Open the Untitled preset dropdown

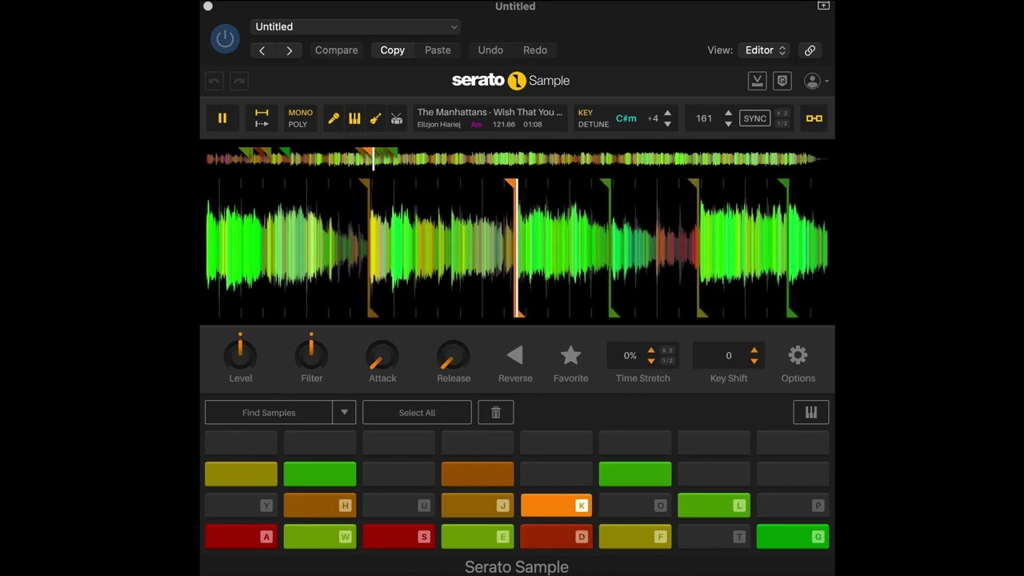(355, 26)
